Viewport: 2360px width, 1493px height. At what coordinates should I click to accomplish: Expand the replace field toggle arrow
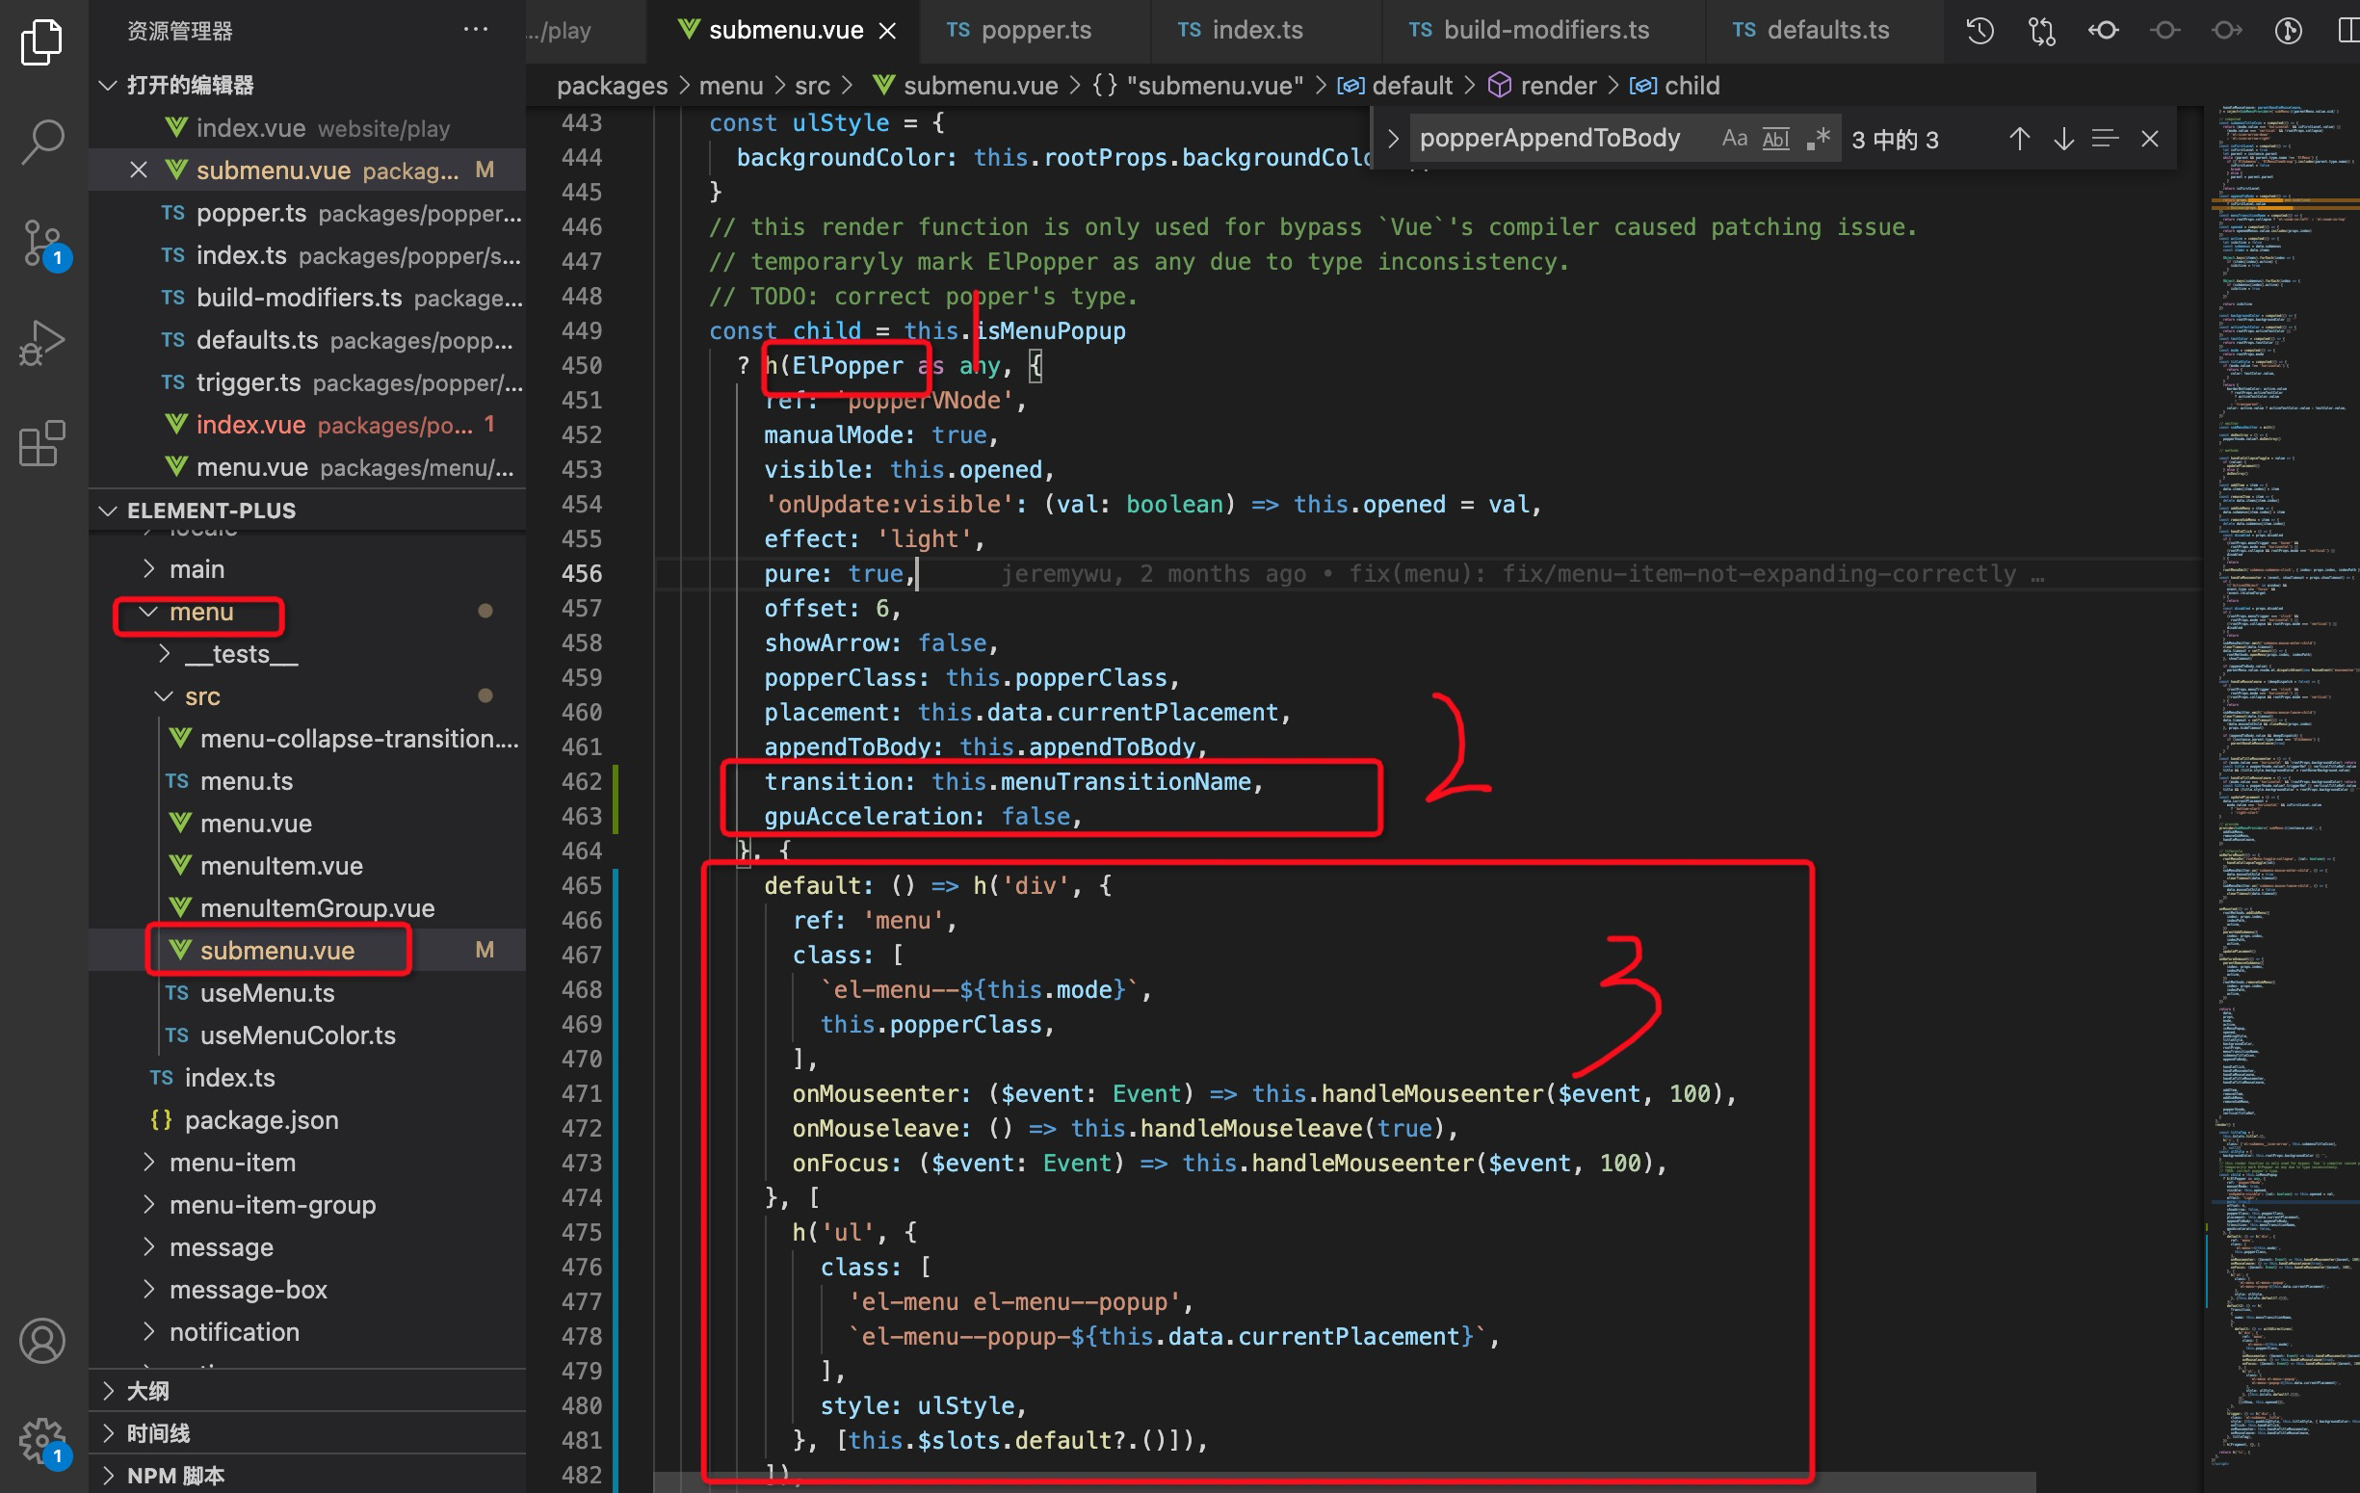click(x=1393, y=138)
